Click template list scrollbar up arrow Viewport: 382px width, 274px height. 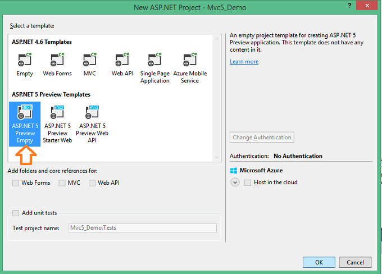(217, 39)
